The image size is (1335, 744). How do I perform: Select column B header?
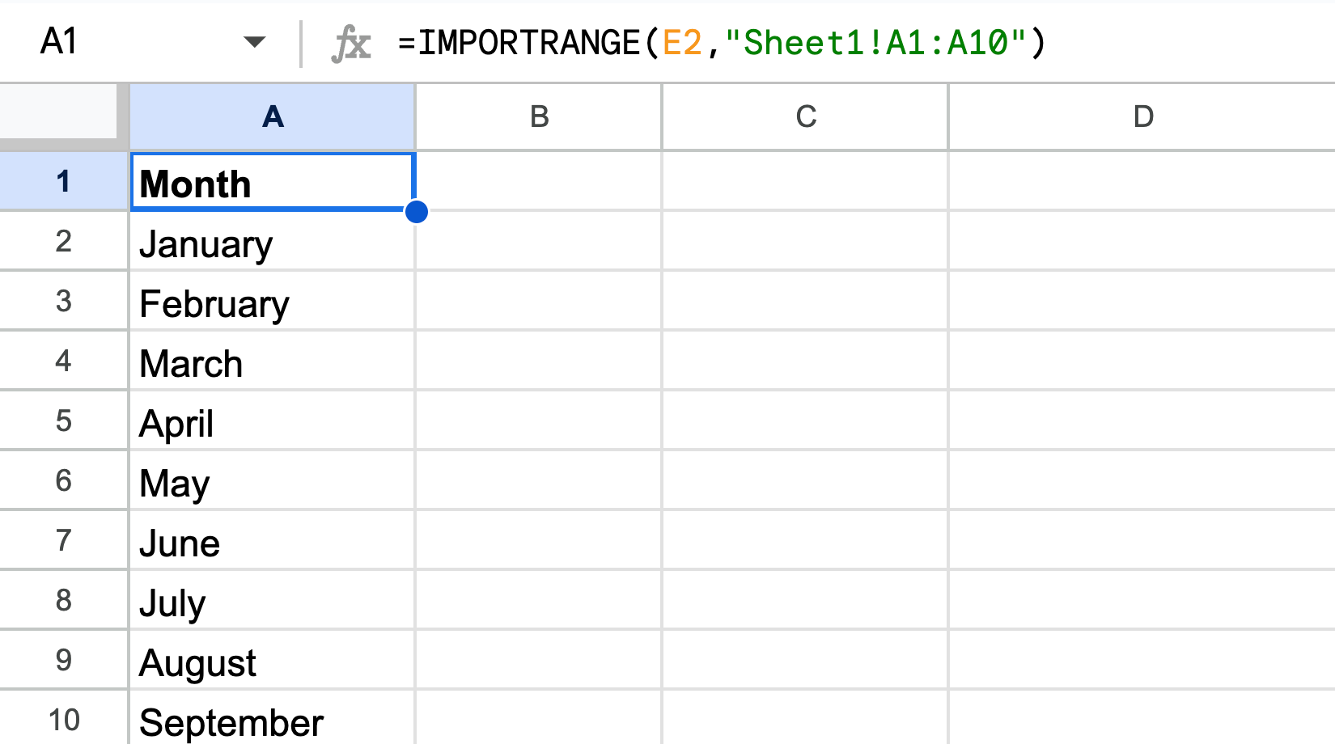tap(538, 117)
